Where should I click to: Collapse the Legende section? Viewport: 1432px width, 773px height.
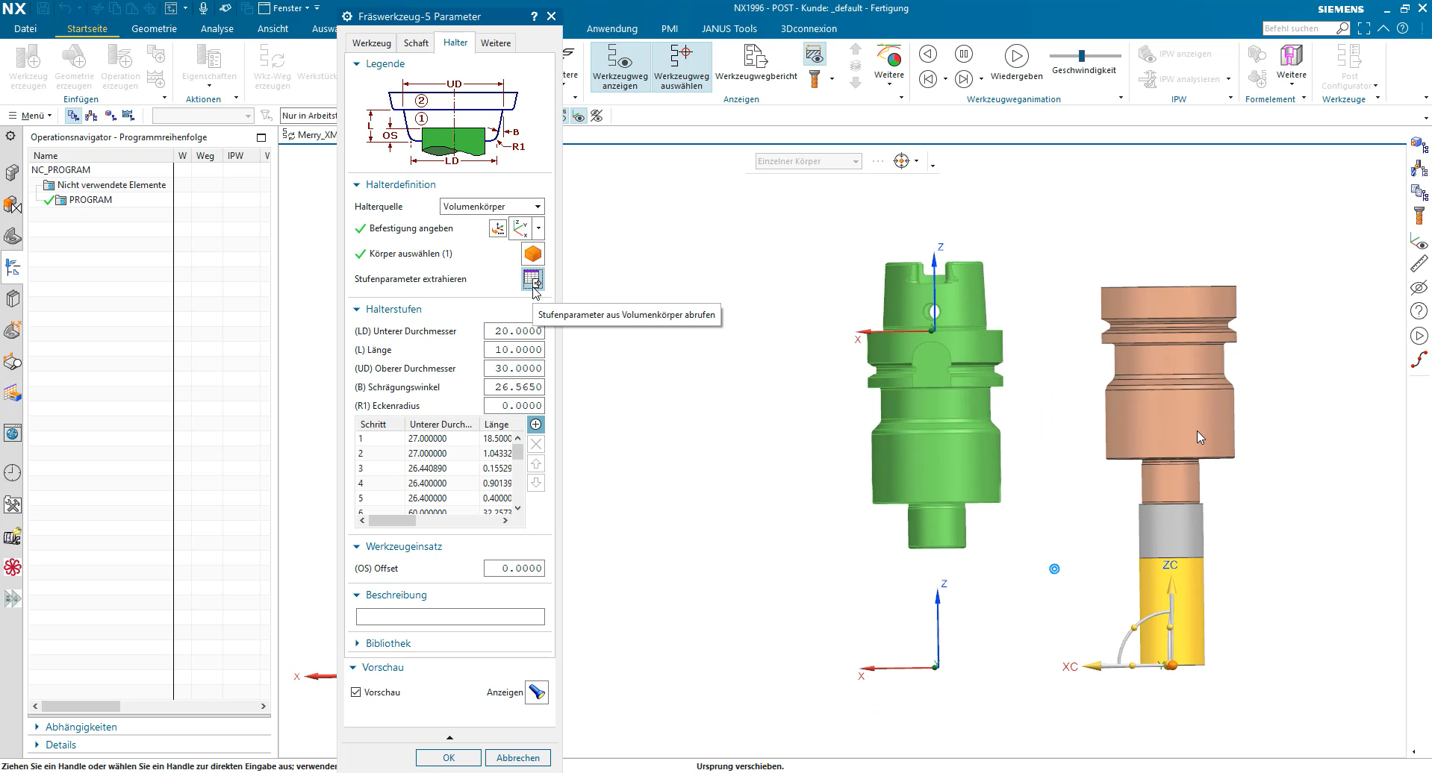[x=357, y=64]
